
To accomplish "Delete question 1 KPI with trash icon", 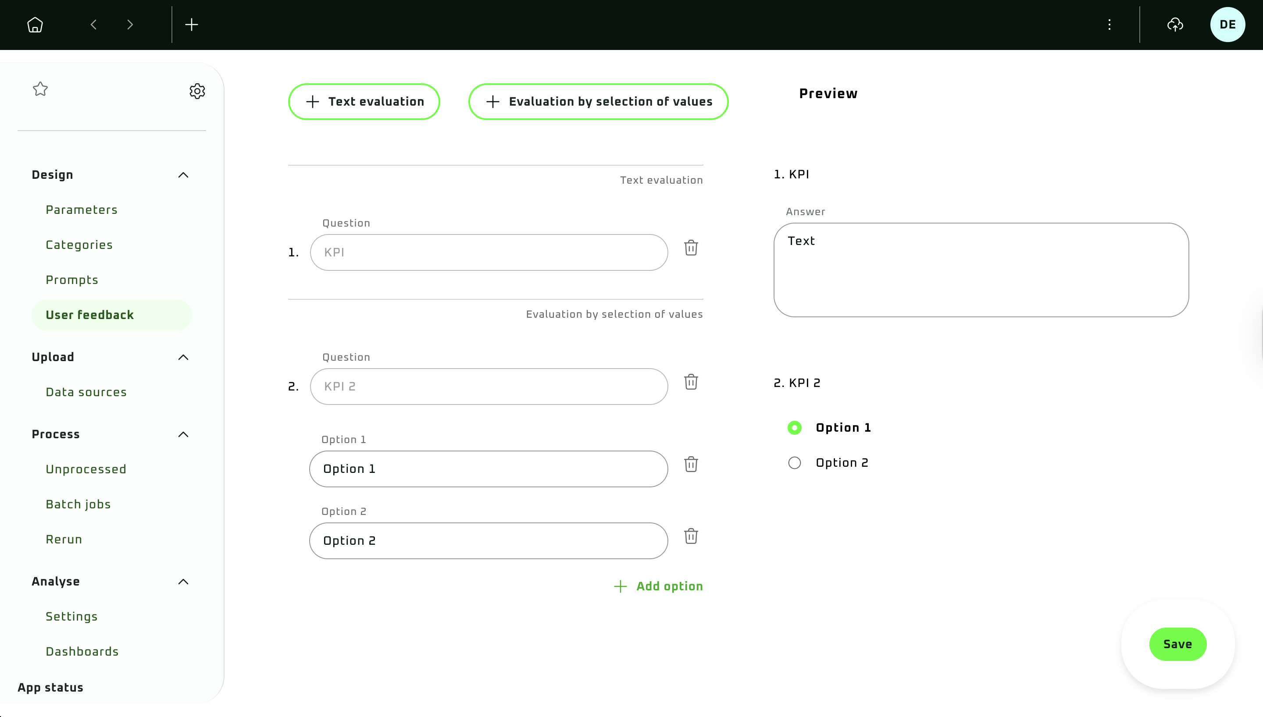I will point(691,248).
